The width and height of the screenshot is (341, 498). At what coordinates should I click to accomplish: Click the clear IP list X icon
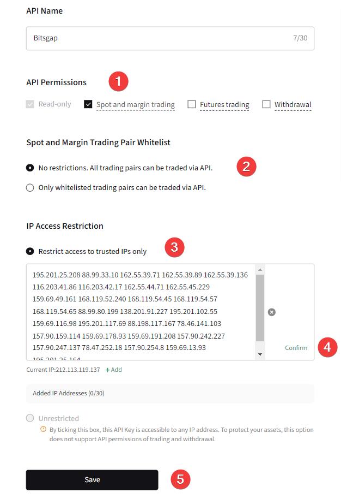[272, 312]
